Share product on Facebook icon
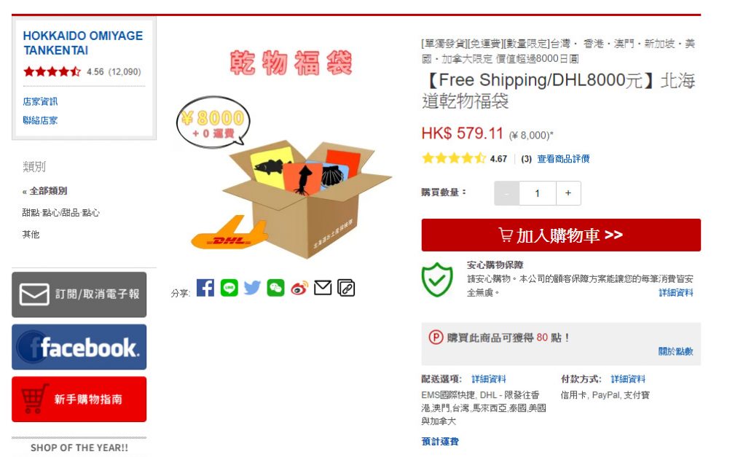 pos(205,288)
